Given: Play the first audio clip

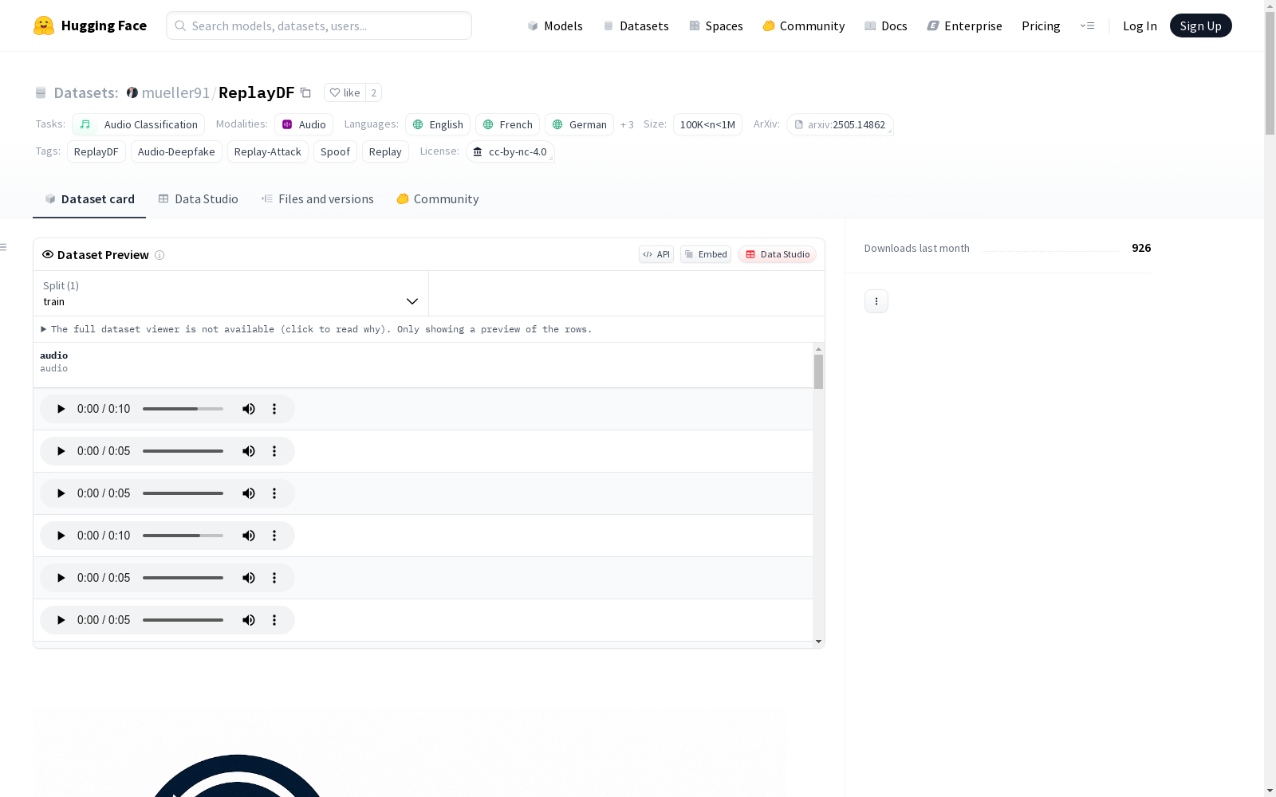Looking at the screenshot, I should point(61,409).
